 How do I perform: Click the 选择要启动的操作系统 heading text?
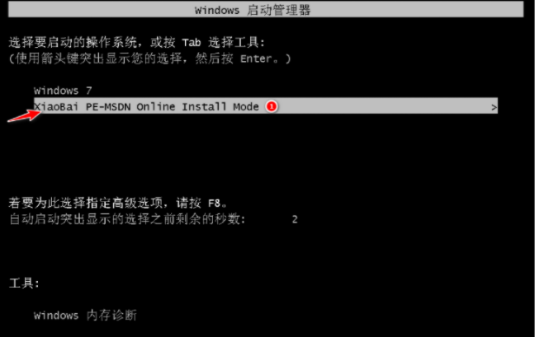pos(73,43)
